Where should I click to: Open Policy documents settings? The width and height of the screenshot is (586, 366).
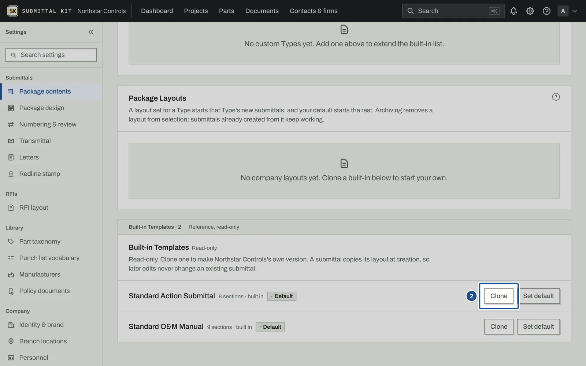pos(51,291)
